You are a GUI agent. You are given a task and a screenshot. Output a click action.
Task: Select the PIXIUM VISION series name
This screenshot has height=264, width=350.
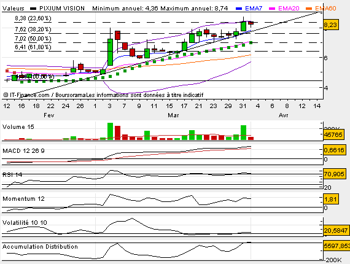(x=62, y=9)
